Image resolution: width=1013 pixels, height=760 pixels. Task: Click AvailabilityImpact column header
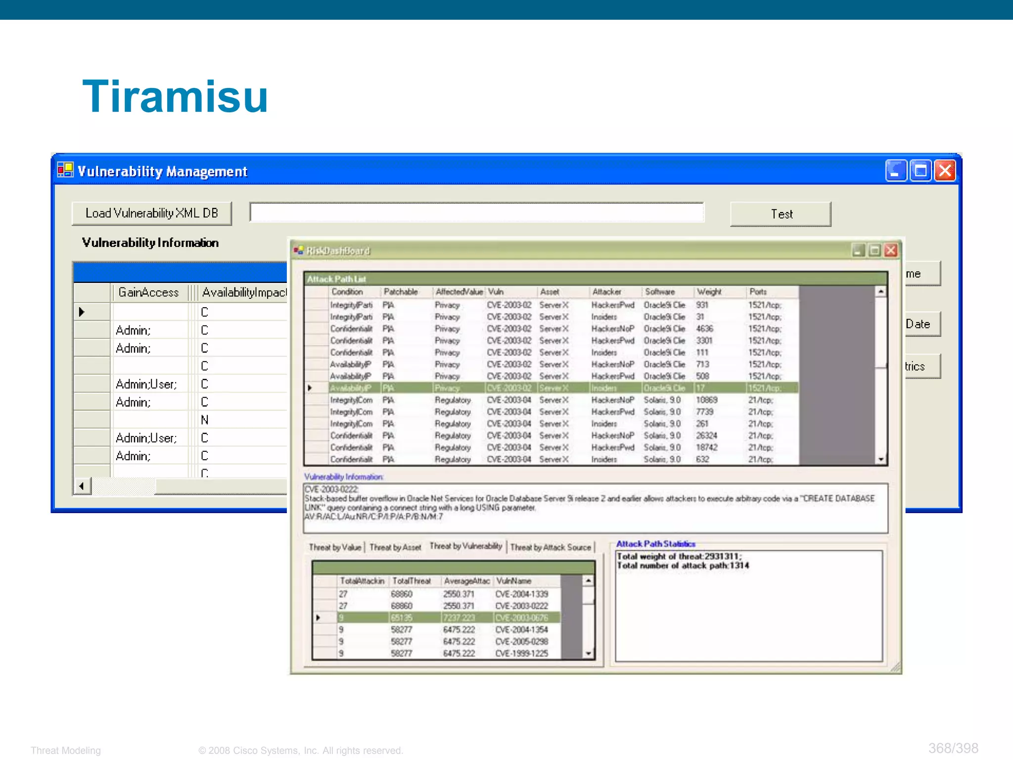[x=243, y=292]
